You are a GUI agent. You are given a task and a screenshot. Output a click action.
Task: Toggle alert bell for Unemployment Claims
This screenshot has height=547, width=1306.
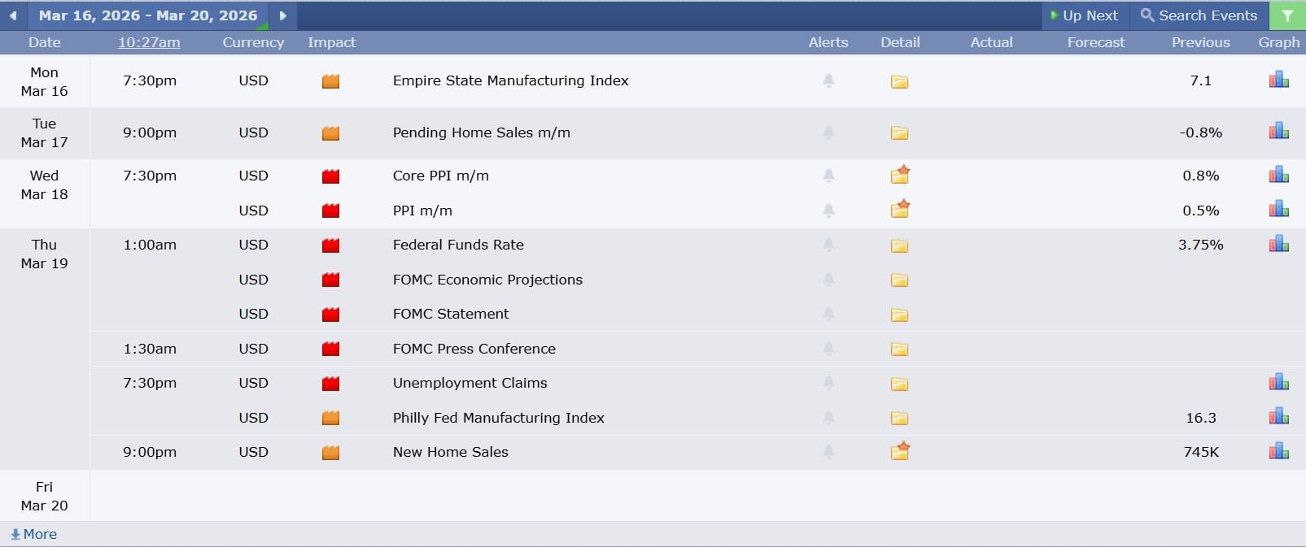(x=828, y=383)
